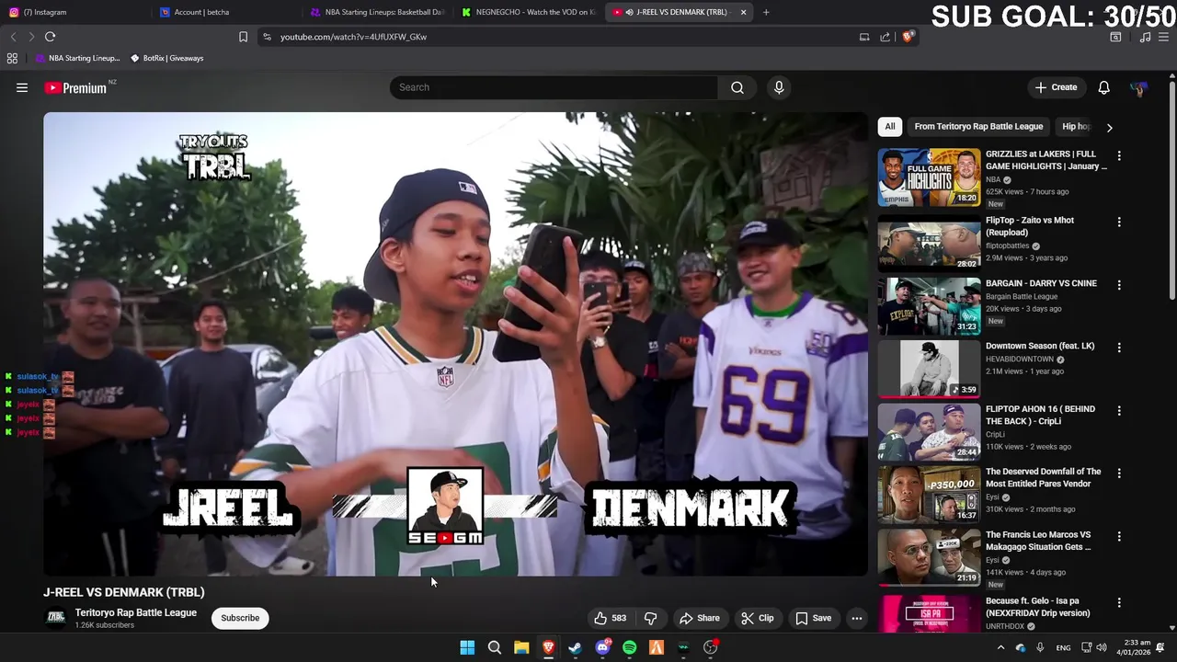
Task: Show hidden system tray icons
Action: coord(1000,647)
